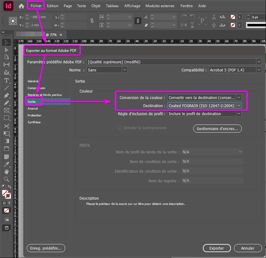Select the Scissors tool

(7, 126)
